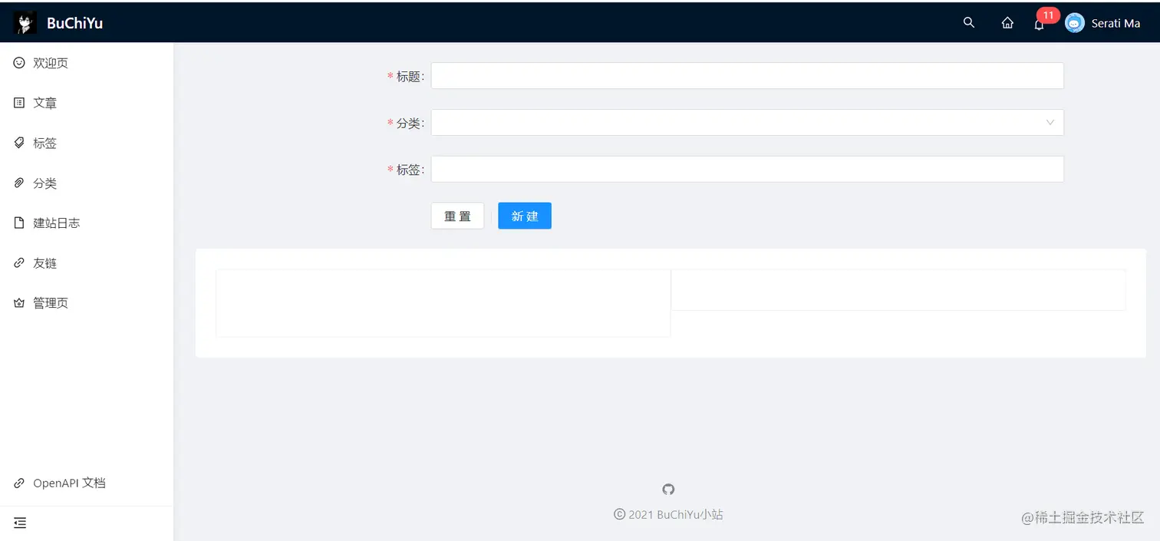Click the file icon beside 建站日志
Image resolution: width=1160 pixels, height=541 pixels.
coord(20,223)
